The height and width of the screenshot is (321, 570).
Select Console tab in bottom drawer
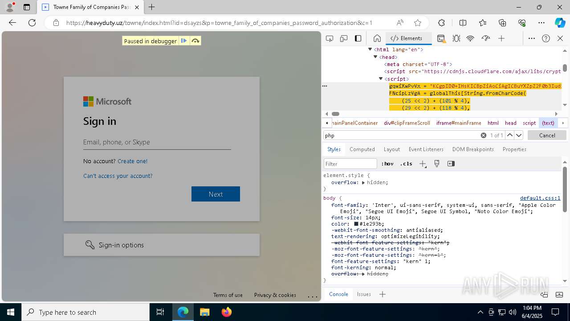point(338,294)
